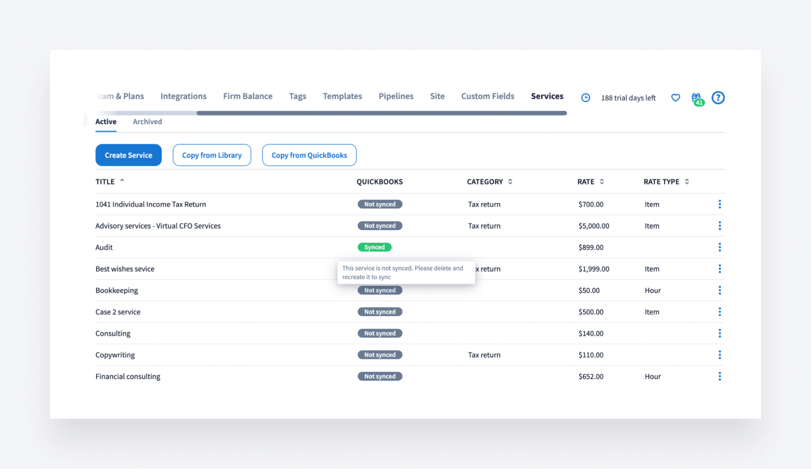The width and height of the screenshot is (811, 475).
Task: Open three-dot menu for 1041 Individual Income Tax Return
Action: tap(720, 204)
